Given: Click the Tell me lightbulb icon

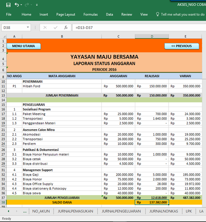Looking at the screenshot, I should click(158, 14).
